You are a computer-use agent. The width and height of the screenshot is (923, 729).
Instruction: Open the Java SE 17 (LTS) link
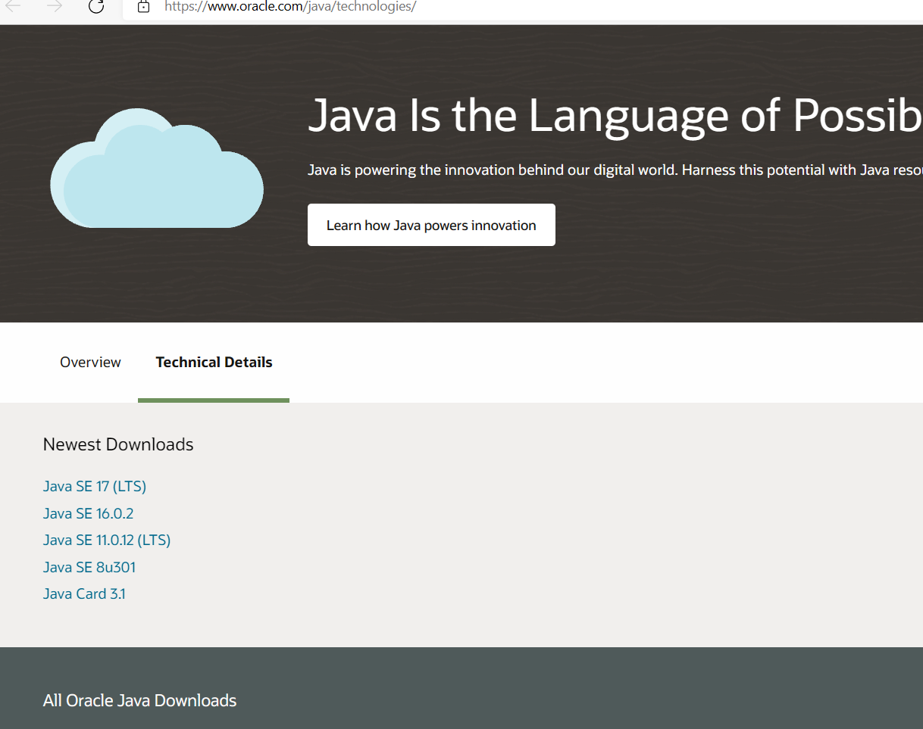tap(95, 487)
